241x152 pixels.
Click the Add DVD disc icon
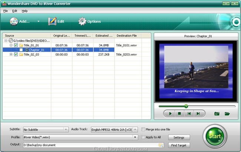(x=14, y=21)
